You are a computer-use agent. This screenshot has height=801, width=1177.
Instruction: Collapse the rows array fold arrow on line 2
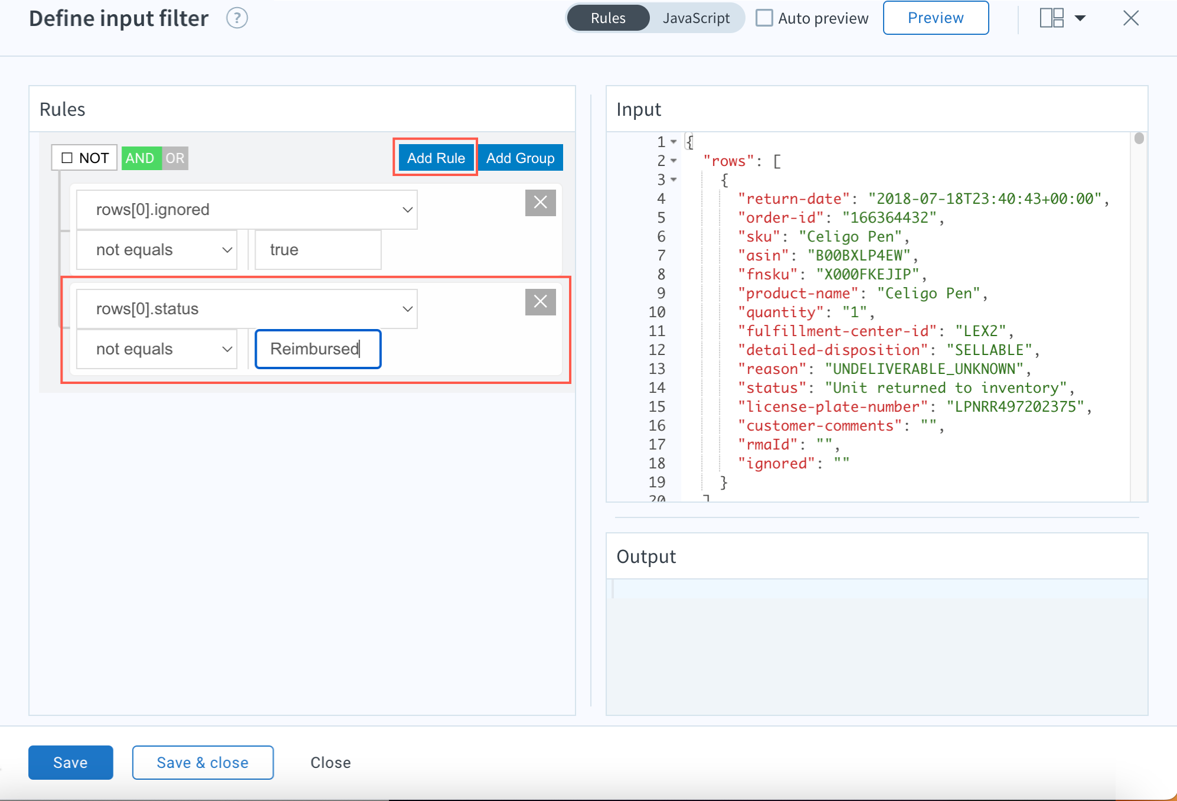pos(673,161)
